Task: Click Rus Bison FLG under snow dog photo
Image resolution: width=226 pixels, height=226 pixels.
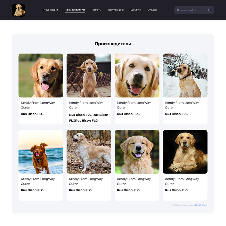Action: [176, 114]
